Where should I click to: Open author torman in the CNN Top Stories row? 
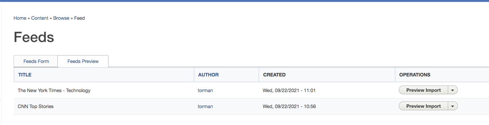[x=205, y=107]
